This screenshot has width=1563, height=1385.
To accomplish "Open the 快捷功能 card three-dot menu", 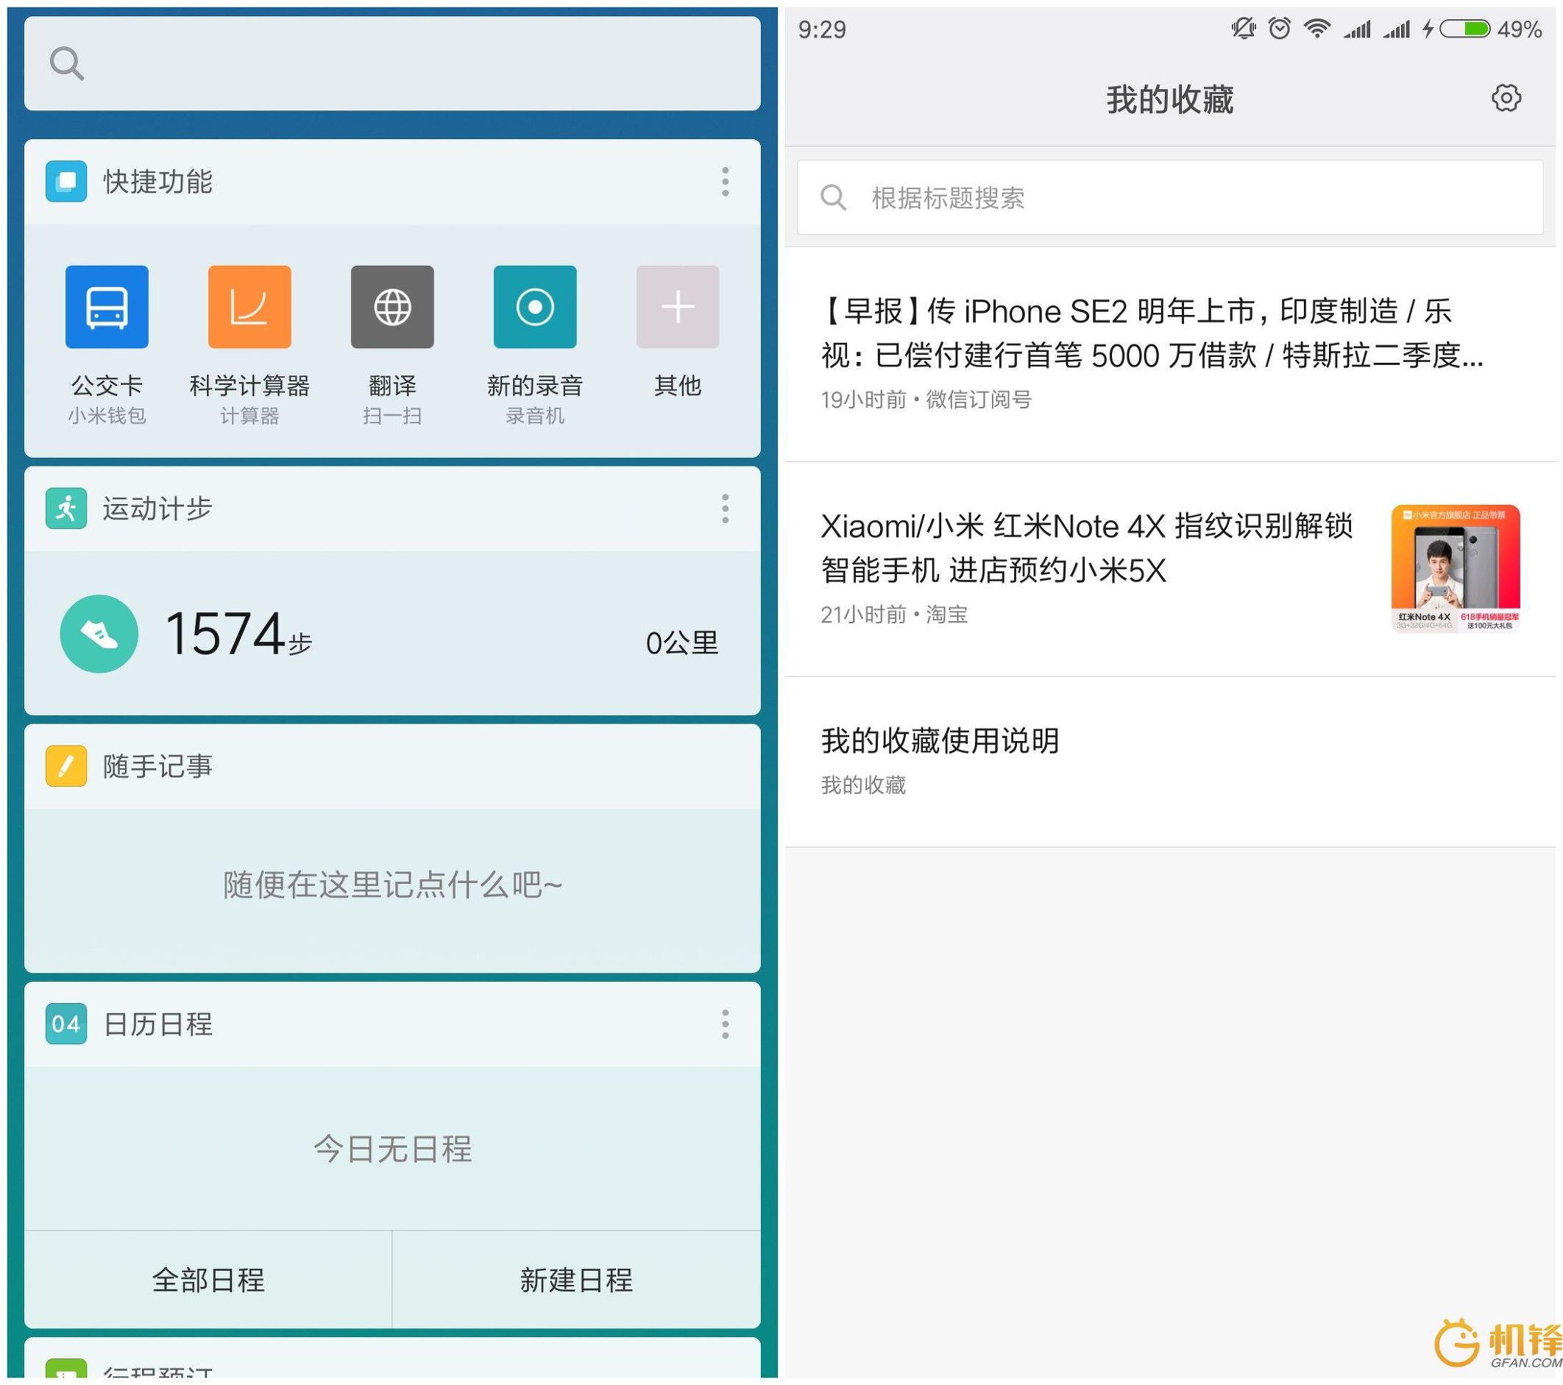I will point(725,181).
